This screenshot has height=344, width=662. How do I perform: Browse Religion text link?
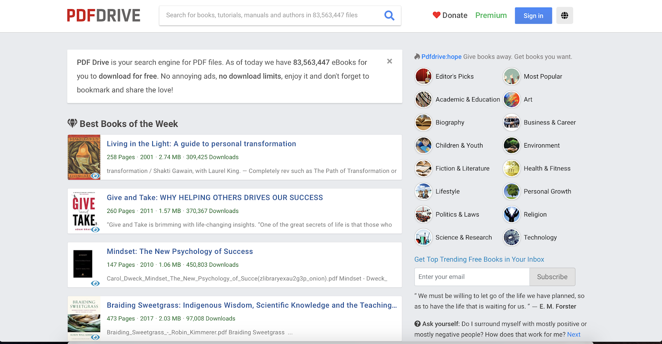(x=535, y=214)
